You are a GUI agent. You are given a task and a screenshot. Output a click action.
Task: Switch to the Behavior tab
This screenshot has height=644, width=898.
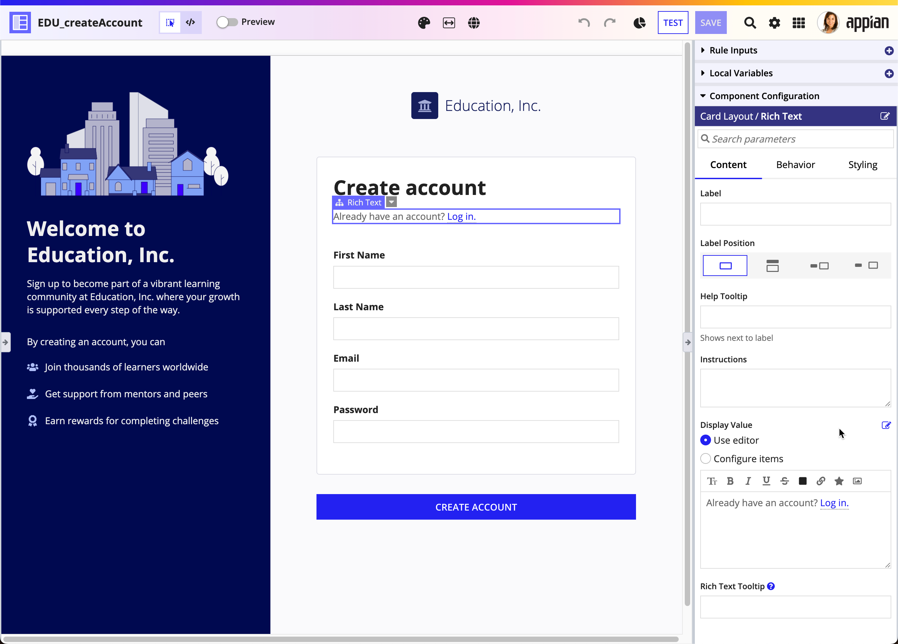(x=795, y=165)
